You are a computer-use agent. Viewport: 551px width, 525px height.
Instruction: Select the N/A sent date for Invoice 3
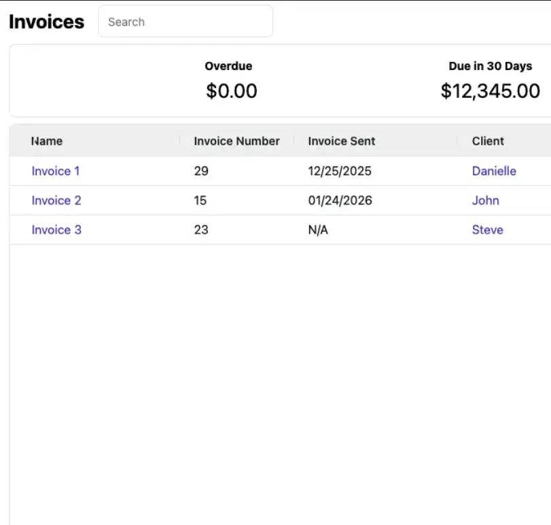(x=317, y=230)
